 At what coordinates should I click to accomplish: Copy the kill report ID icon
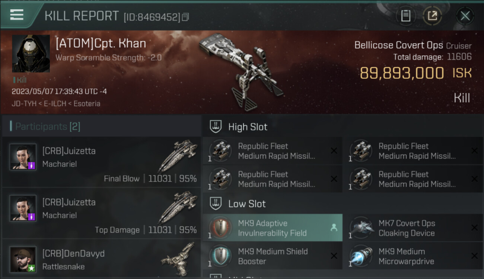tap(185, 17)
